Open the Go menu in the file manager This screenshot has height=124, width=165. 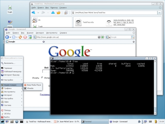click(x=54, y=8)
